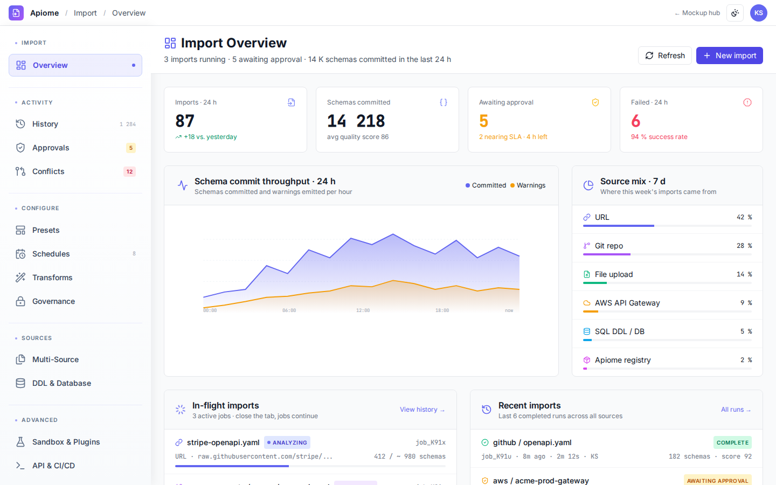776x485 pixels.
Task: Click the SQL DDL / DB database icon
Action: click(587, 331)
